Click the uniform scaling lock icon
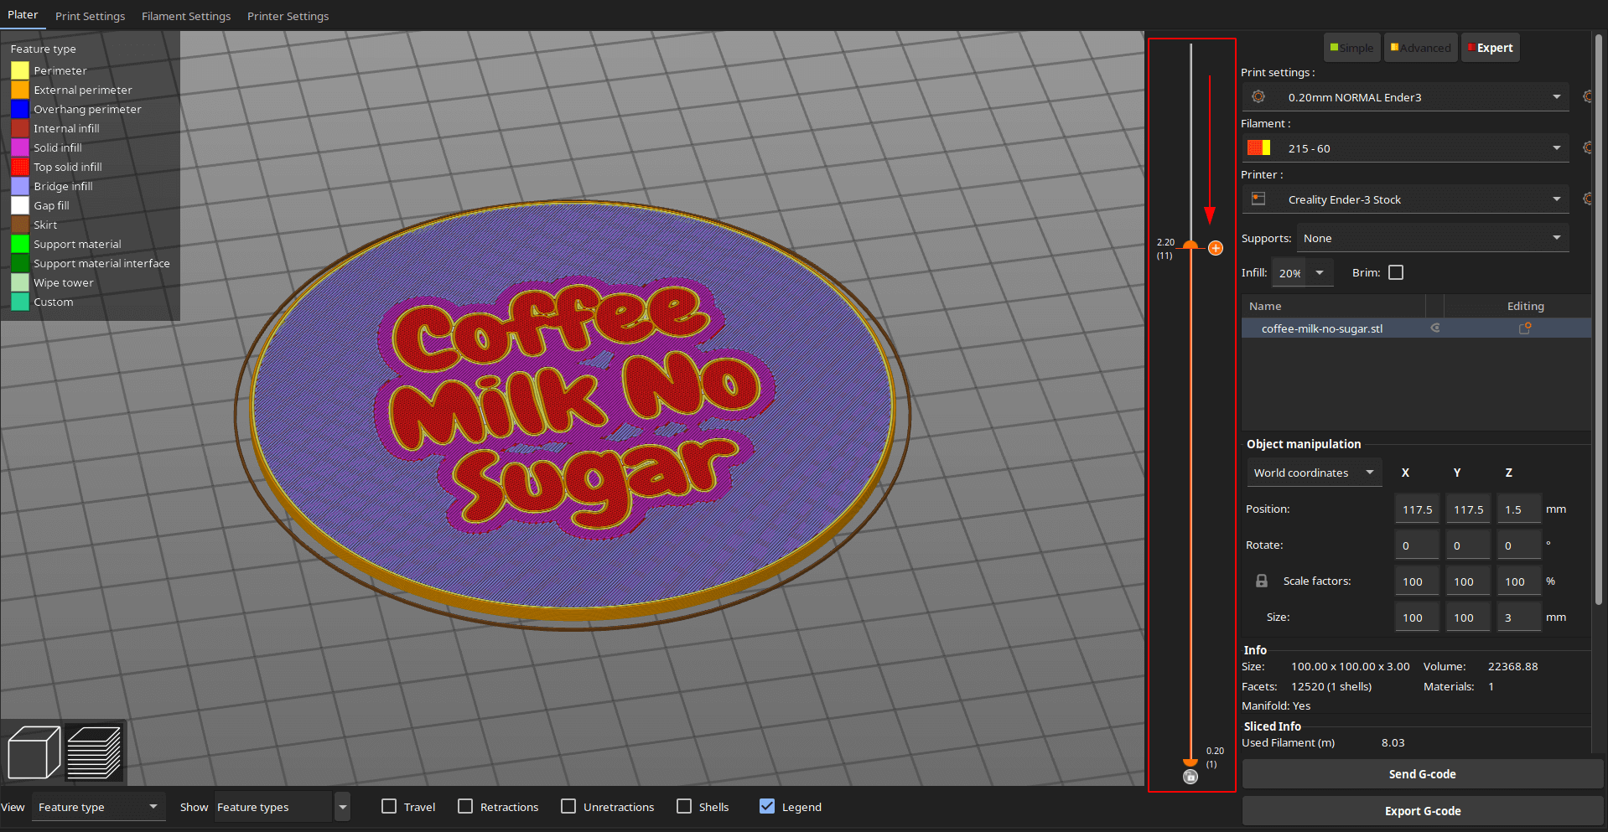Image resolution: width=1608 pixels, height=832 pixels. (x=1262, y=580)
